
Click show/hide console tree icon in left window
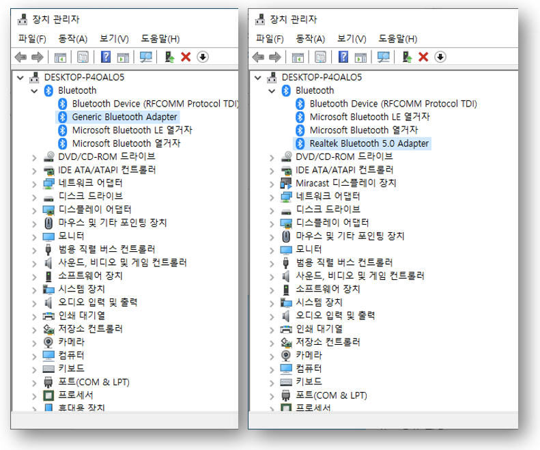point(60,57)
